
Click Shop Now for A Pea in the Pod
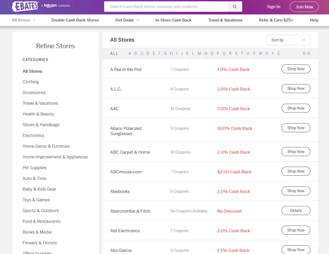pos(296,69)
